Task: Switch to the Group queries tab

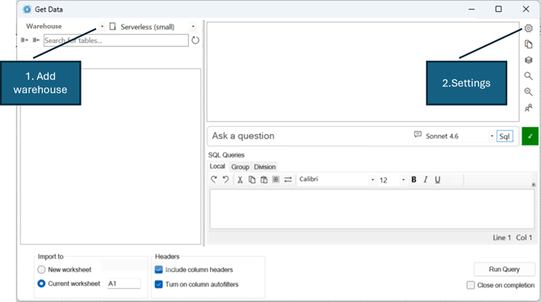Action: pos(240,166)
